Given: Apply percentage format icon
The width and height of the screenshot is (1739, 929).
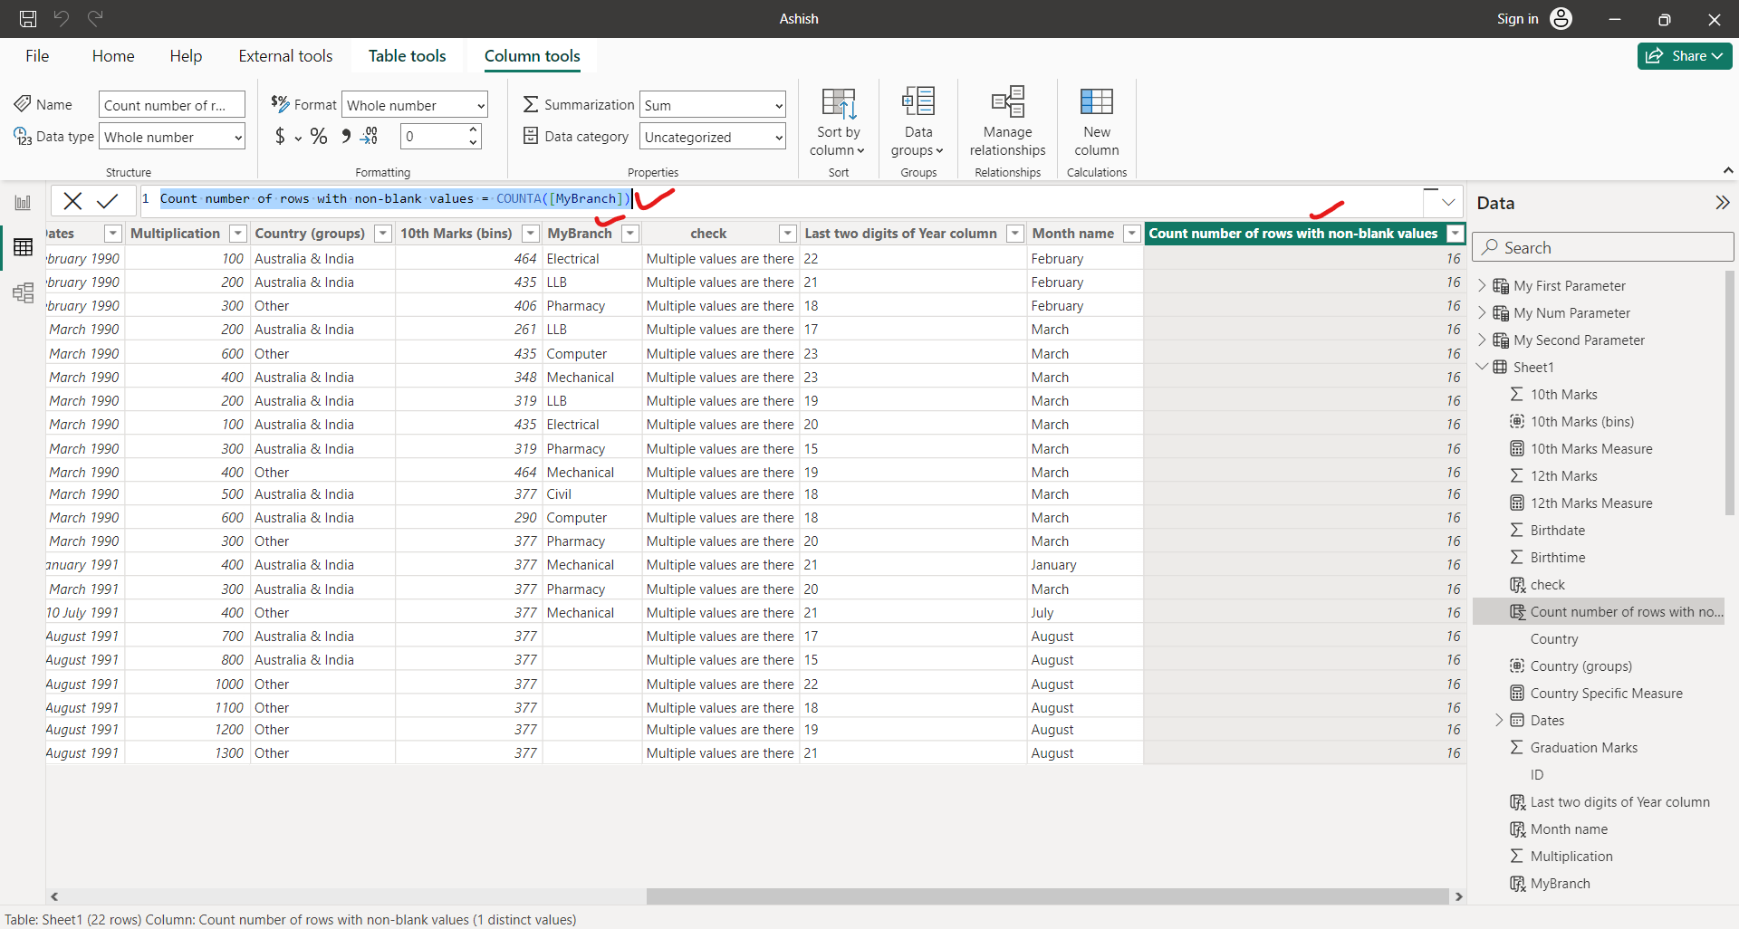Looking at the screenshot, I should pyautogui.click(x=319, y=136).
